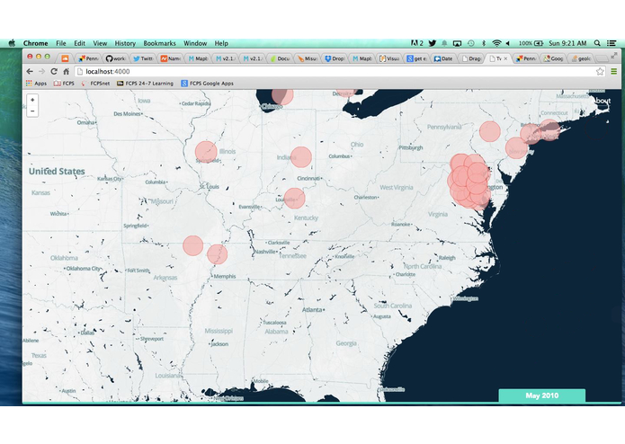Switch to the Dropbox tab
Viewport: 625px width, 444px height.
tap(335, 58)
